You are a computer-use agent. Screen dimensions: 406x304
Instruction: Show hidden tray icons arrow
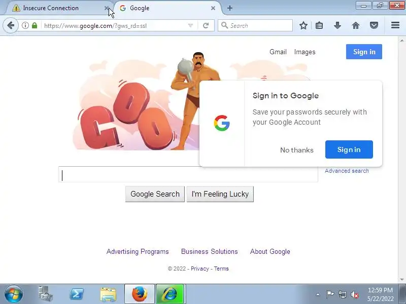tap(318, 294)
